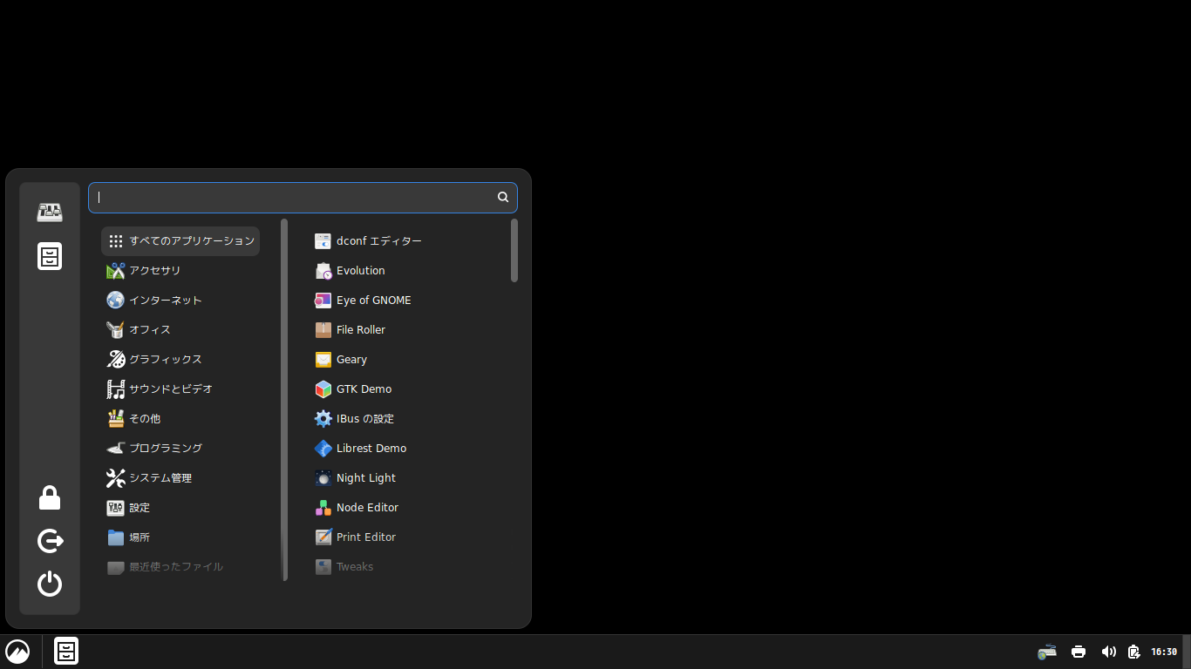
Task: Open the サウンドとビデオ category
Action: point(180,389)
